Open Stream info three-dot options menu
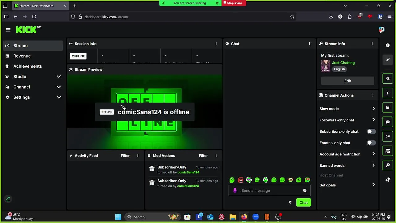Viewport: 396px width, 223px height. [372, 44]
